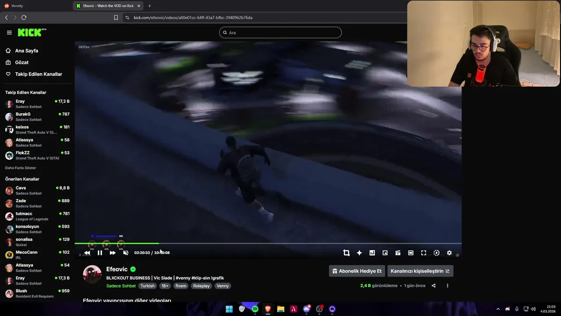Open sonalisa Quizel channel
561x316 pixels.
(37, 242)
